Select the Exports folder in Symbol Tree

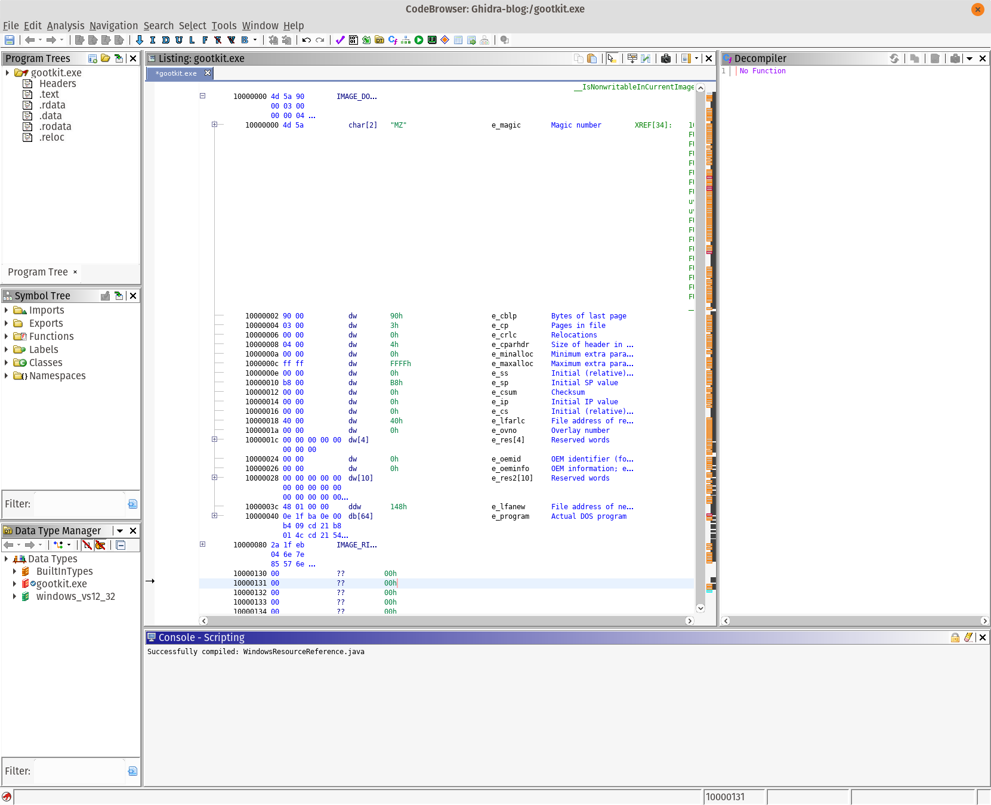46,323
